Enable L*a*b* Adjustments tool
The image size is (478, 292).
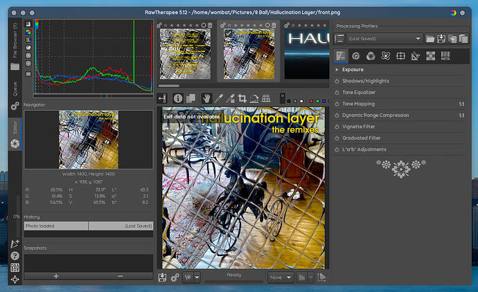337,149
